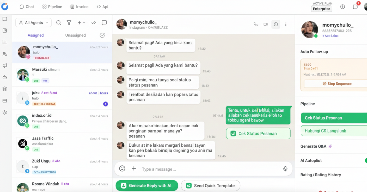Click Generate Reply with AI

tap(147, 186)
